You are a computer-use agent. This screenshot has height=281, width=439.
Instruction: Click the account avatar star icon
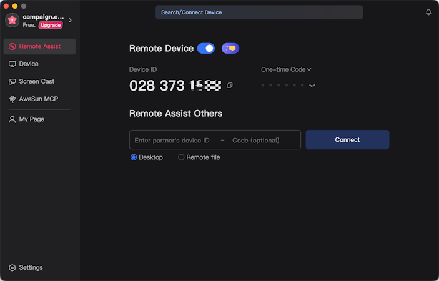pos(12,20)
